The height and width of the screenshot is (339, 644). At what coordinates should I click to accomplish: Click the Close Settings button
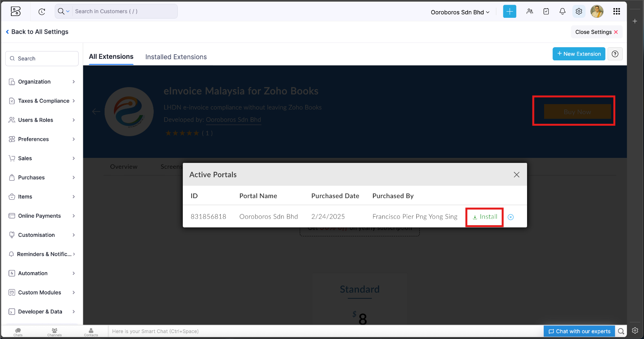[596, 32]
